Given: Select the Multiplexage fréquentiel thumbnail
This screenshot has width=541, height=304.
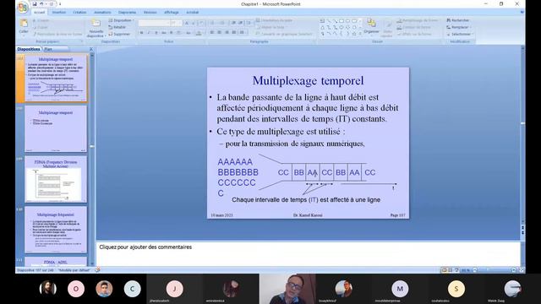Looking at the screenshot, I should [x=56, y=230].
